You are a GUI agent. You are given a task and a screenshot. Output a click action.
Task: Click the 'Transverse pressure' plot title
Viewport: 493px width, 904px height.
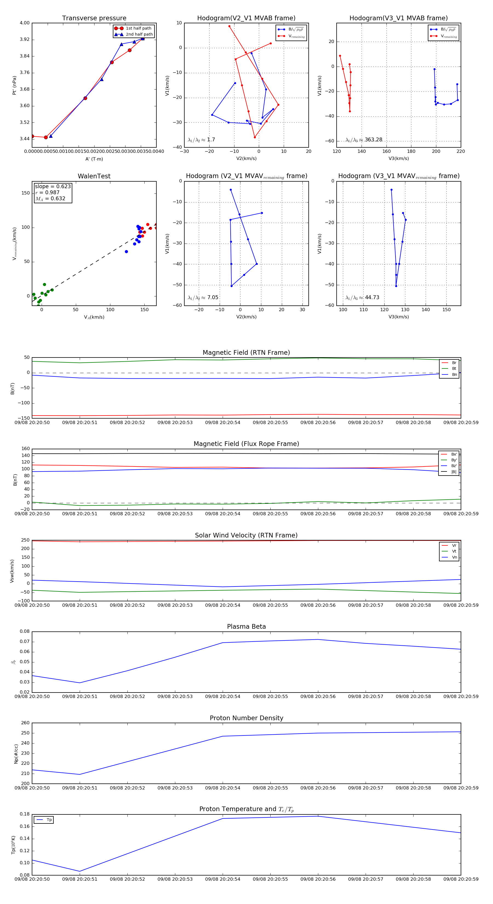[x=94, y=18]
